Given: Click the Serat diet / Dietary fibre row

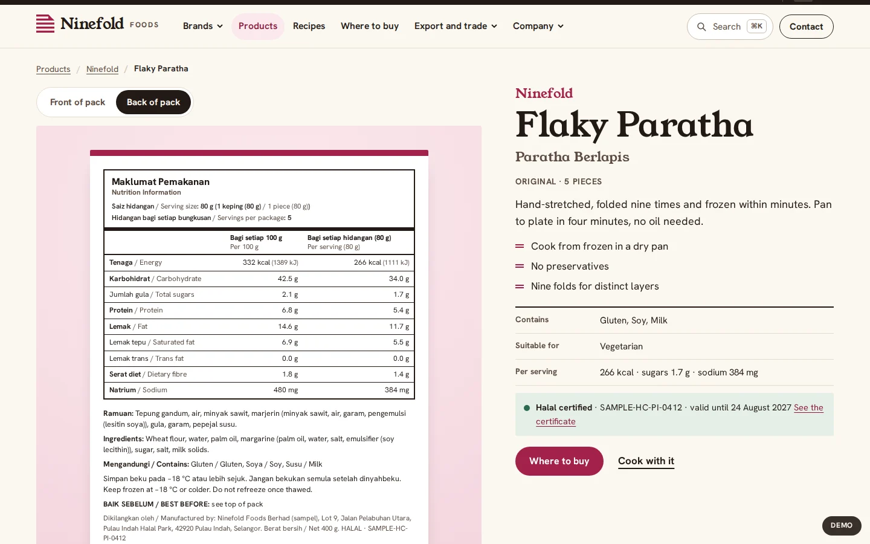Looking at the screenshot, I should 259,374.
